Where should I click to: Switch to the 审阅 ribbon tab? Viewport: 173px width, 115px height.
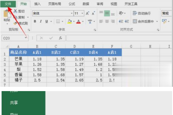(100, 4)
